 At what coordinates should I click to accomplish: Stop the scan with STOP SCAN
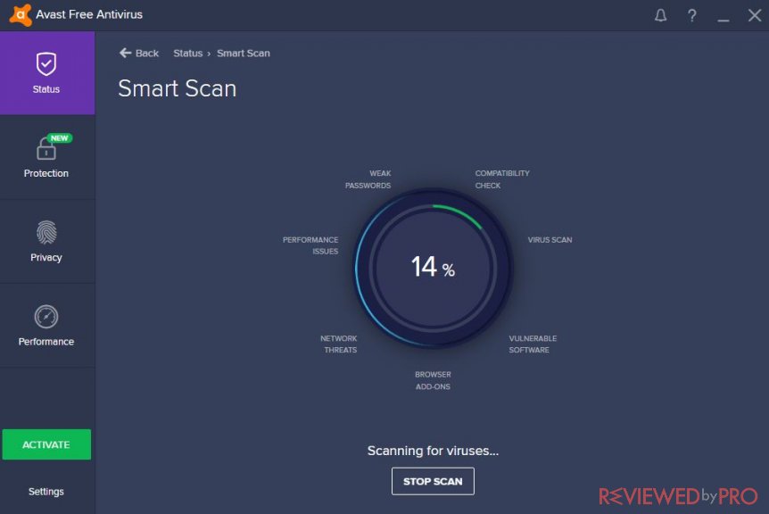click(433, 481)
